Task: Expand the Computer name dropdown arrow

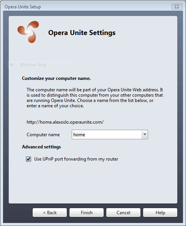Action: pos(145,134)
